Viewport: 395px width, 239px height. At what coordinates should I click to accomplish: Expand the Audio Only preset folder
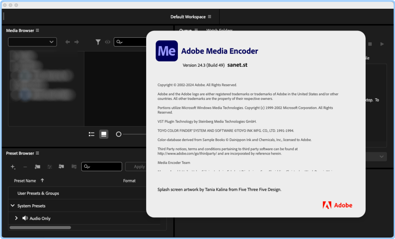pyautogui.click(x=16, y=218)
